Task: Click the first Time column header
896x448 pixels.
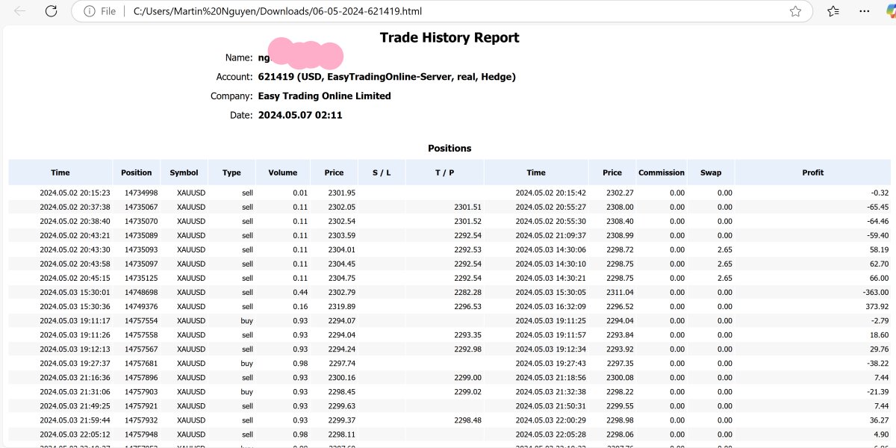Action: 60,172
